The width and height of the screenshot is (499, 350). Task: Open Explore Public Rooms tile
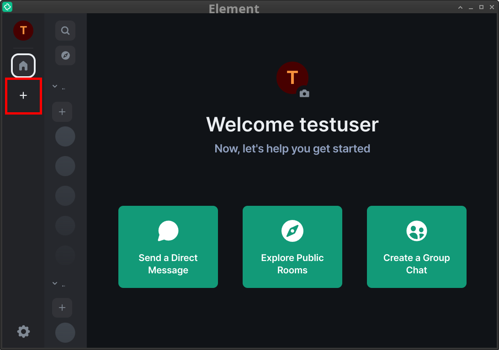click(292, 247)
